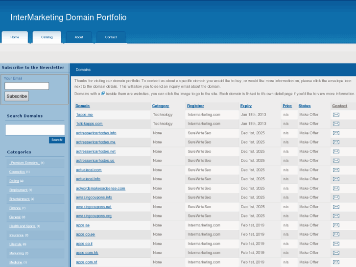The image size is (356, 267).
Task: Select Lifestyle category
Action: 16,244
